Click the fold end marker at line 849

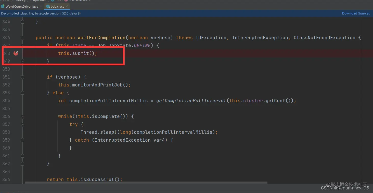click(x=22, y=61)
